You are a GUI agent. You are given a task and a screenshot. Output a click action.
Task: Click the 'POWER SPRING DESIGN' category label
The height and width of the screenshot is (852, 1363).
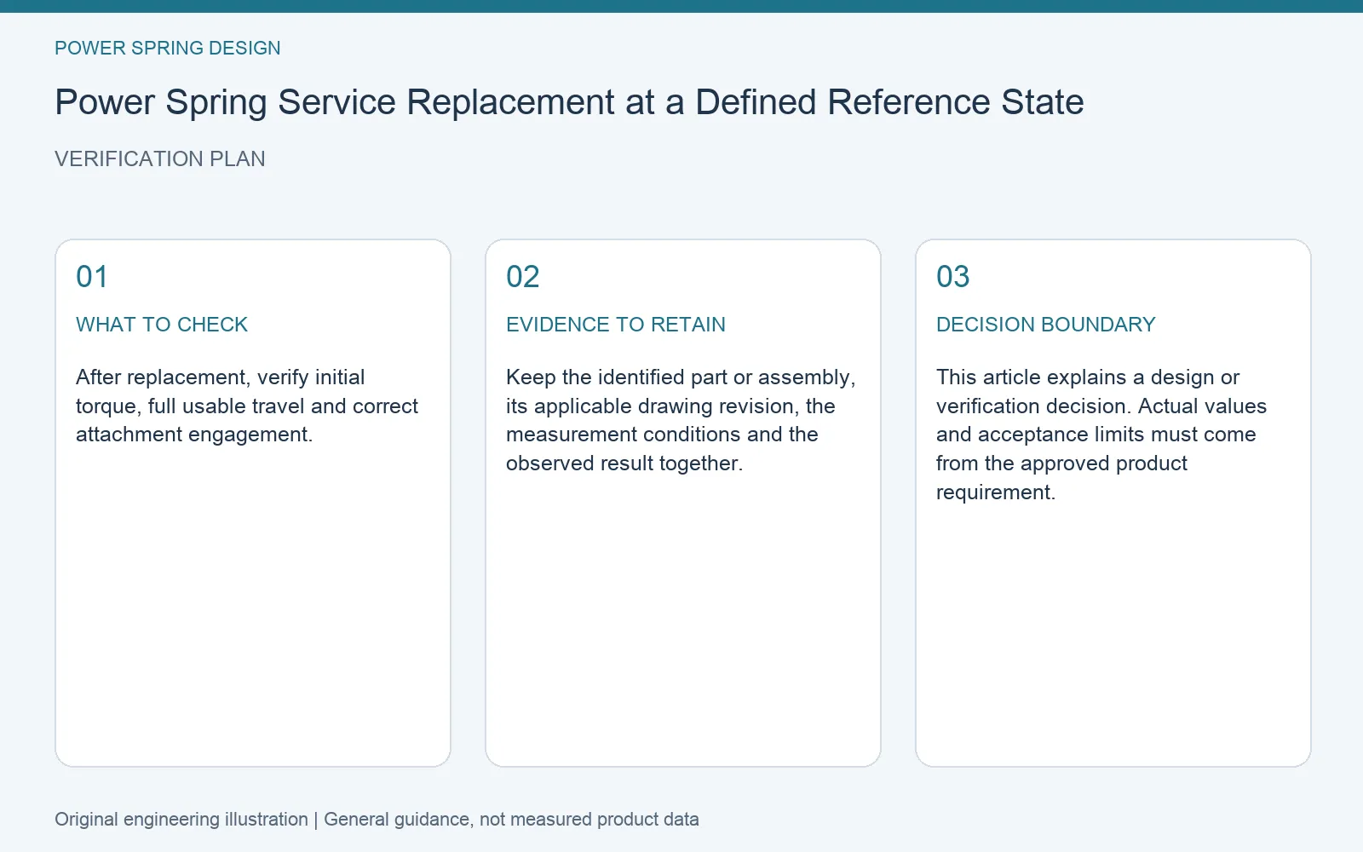point(168,48)
